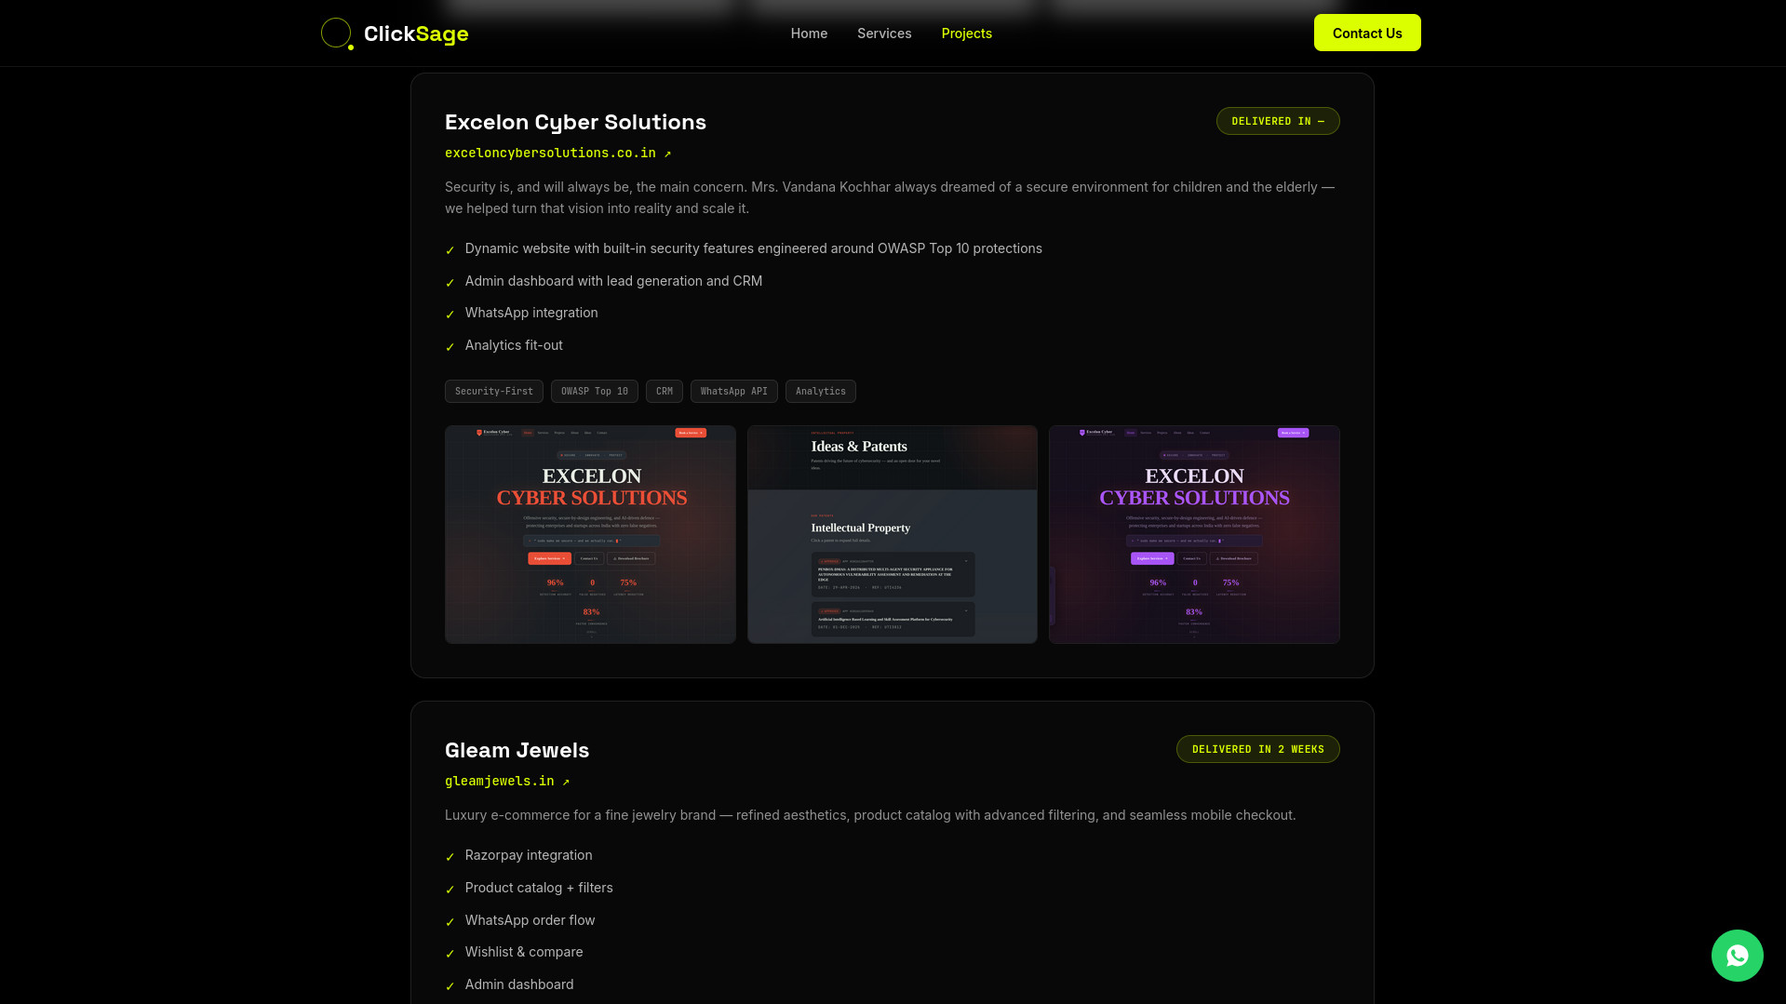1786x1004 pixels.
Task: Click the ClickSage brand name
Action: tap(416, 33)
